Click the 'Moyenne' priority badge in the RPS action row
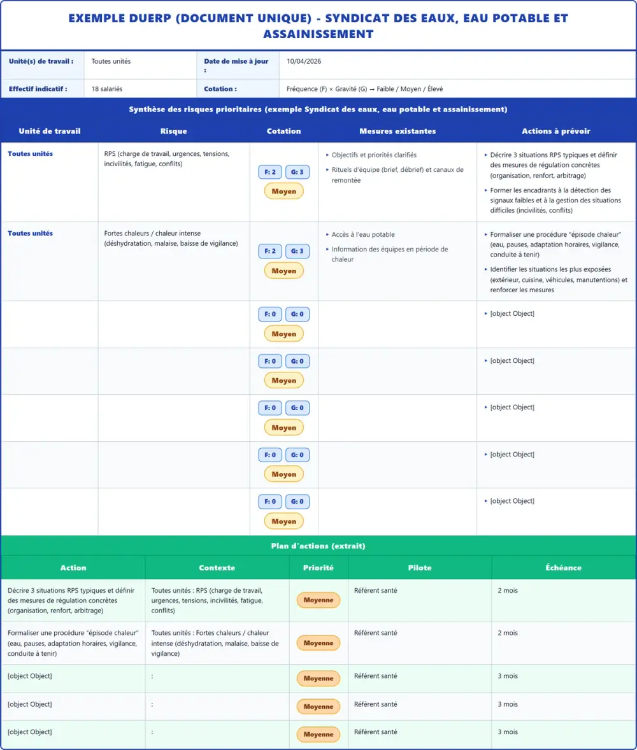Viewport: 637px width, 750px height. (x=318, y=600)
